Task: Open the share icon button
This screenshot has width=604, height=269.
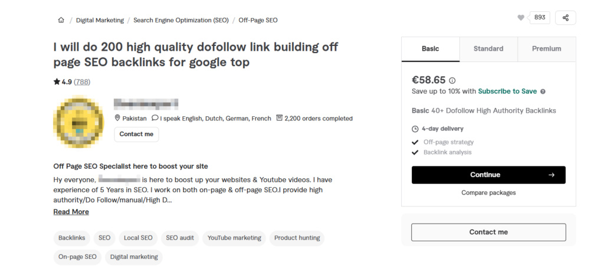Action: click(x=566, y=18)
